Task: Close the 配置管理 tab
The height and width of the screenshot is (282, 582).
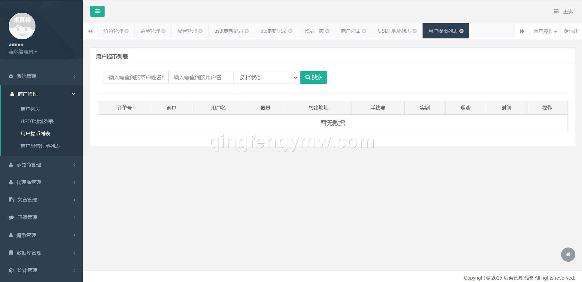Action: pyautogui.click(x=201, y=31)
